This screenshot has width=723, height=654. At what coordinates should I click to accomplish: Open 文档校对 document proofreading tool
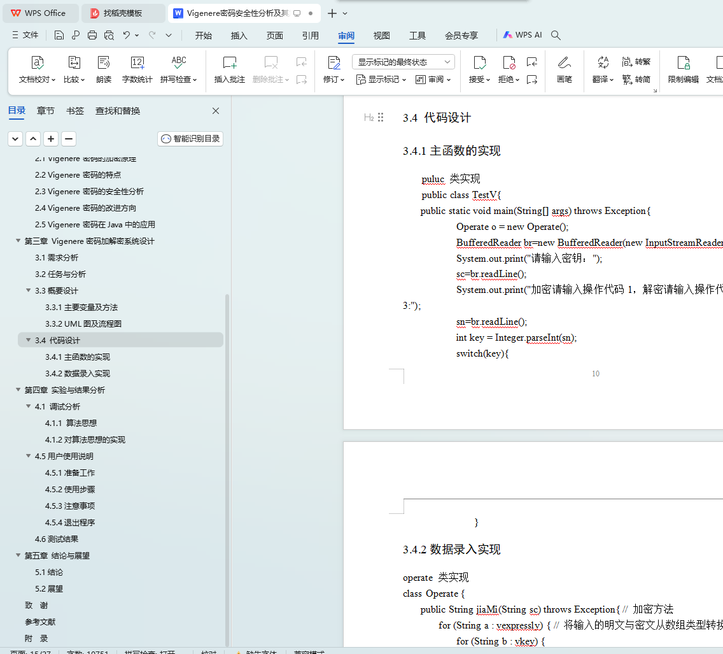[x=37, y=69]
